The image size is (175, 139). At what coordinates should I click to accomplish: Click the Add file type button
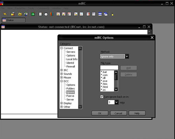(128, 68)
